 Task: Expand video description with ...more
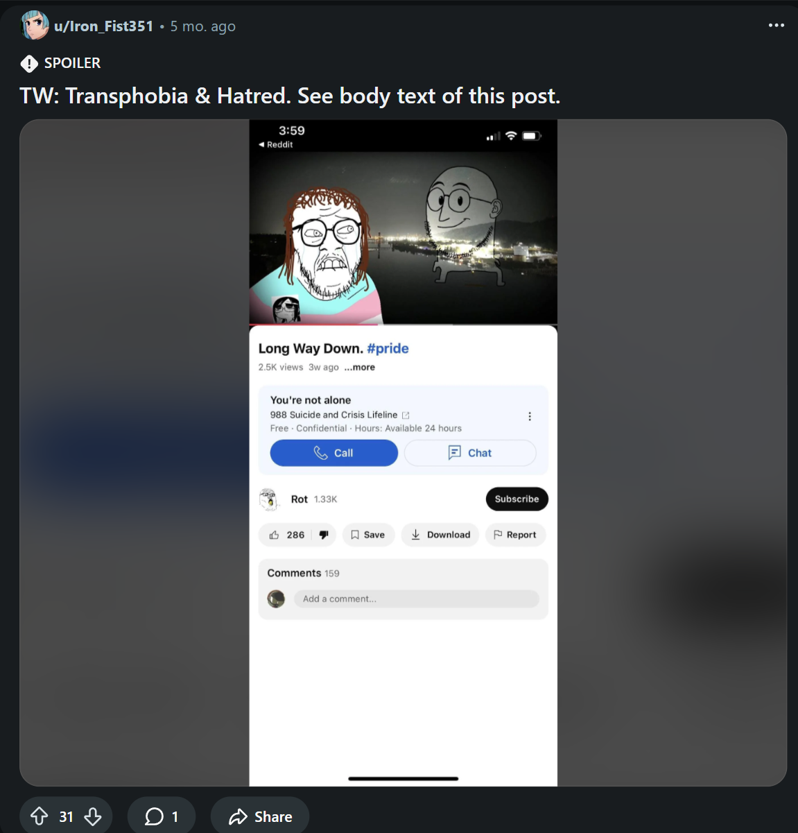[x=359, y=368]
